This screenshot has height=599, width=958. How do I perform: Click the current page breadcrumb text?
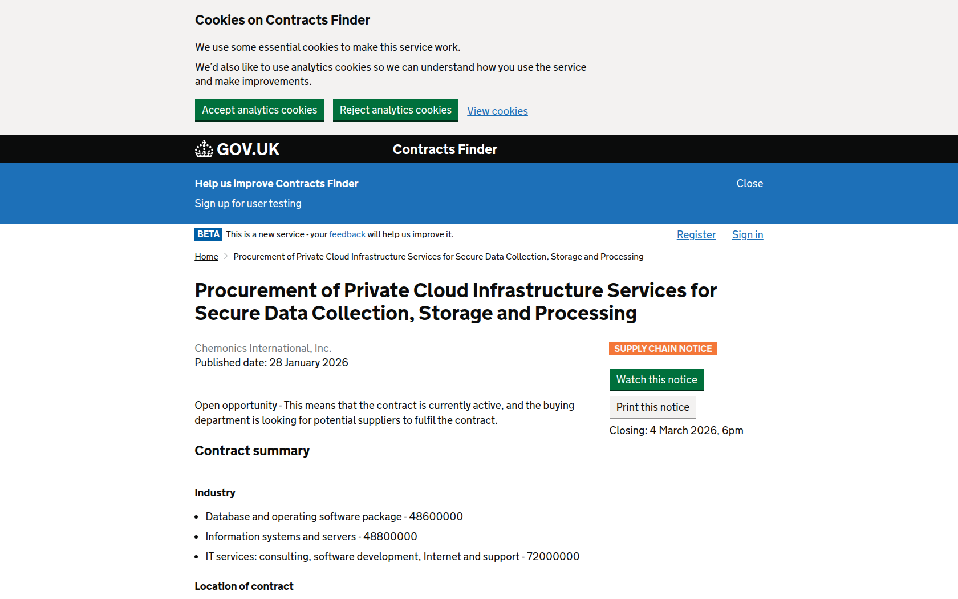438,257
